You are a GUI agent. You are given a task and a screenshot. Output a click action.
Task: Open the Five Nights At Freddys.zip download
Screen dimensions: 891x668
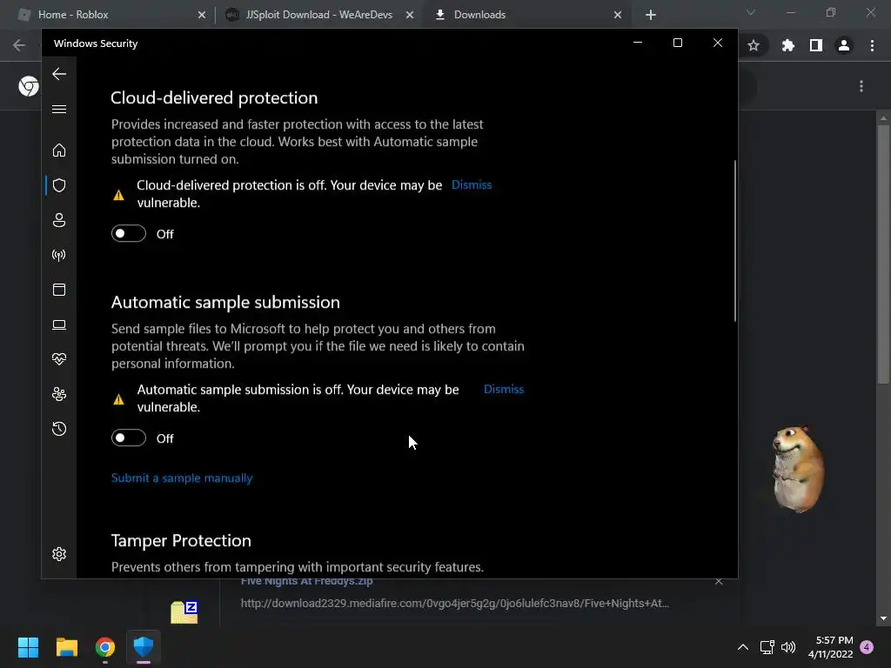tap(307, 582)
